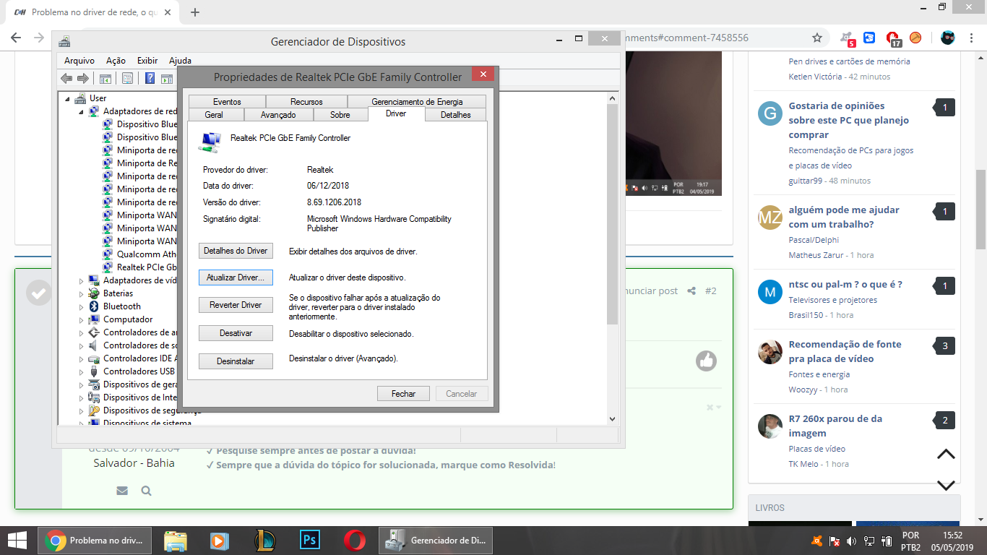This screenshot has width=987, height=555.
Task: Switch to the Detalhes tab
Action: pos(455,114)
